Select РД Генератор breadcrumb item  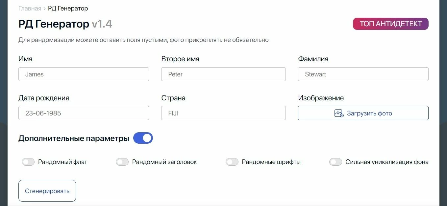click(x=68, y=9)
